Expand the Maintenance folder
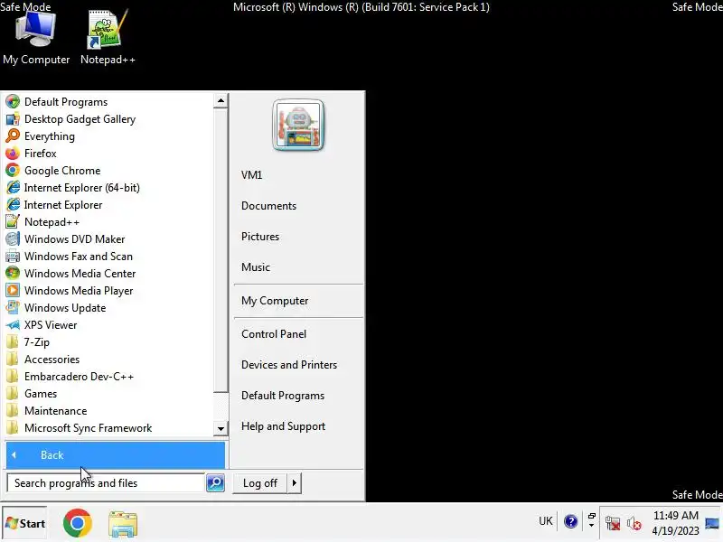Screen dimensions: 723x542 pos(46,411)
